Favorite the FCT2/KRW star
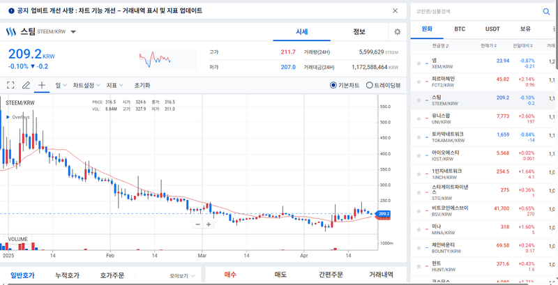The image size is (558, 285). [x=419, y=82]
